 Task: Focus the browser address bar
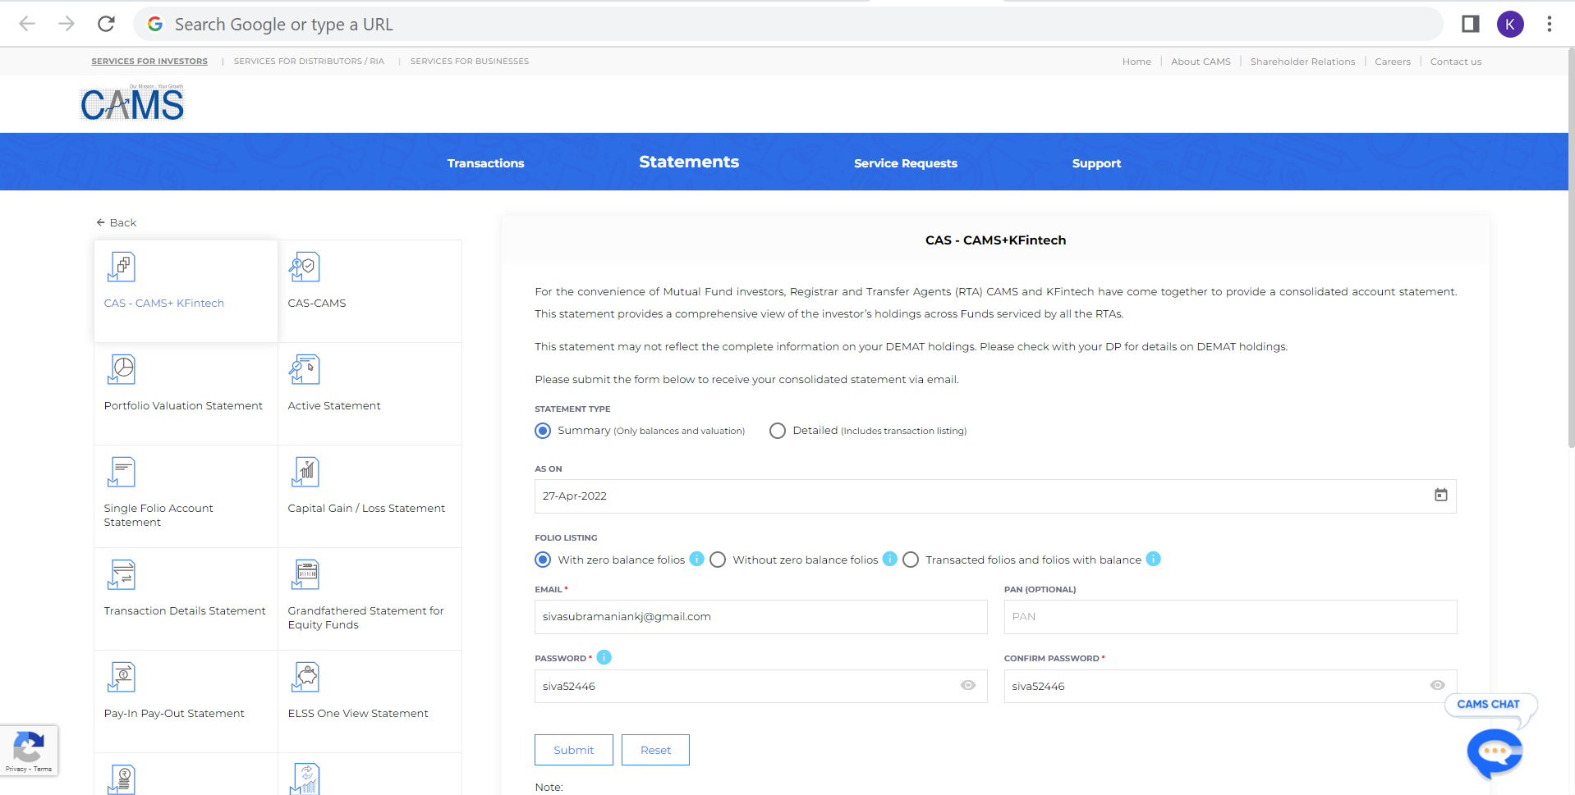[x=787, y=24]
